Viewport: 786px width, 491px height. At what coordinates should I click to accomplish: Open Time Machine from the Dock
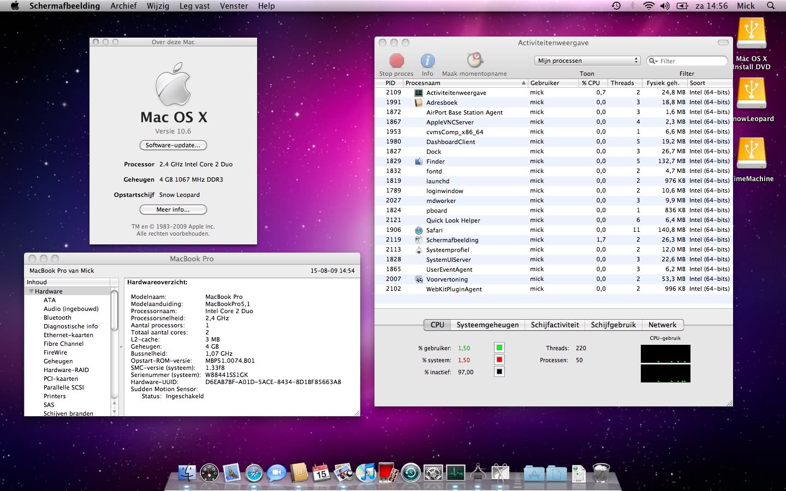click(410, 472)
